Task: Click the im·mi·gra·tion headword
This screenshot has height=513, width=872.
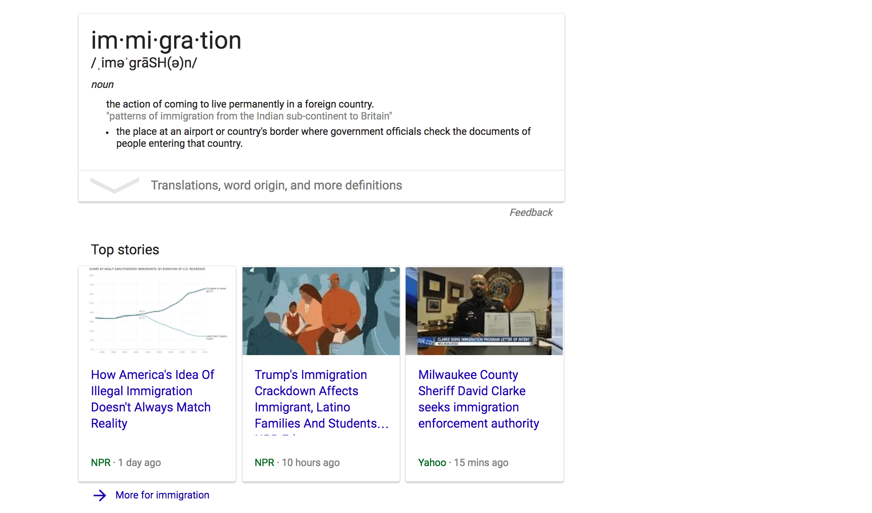Action: coord(166,41)
